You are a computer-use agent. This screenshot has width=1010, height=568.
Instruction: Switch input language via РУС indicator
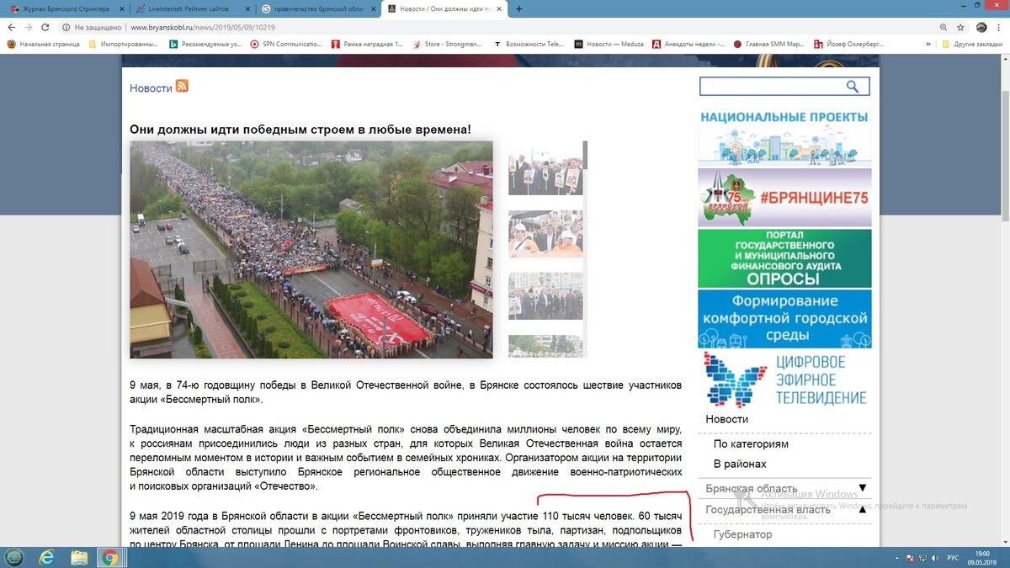pyautogui.click(x=954, y=558)
